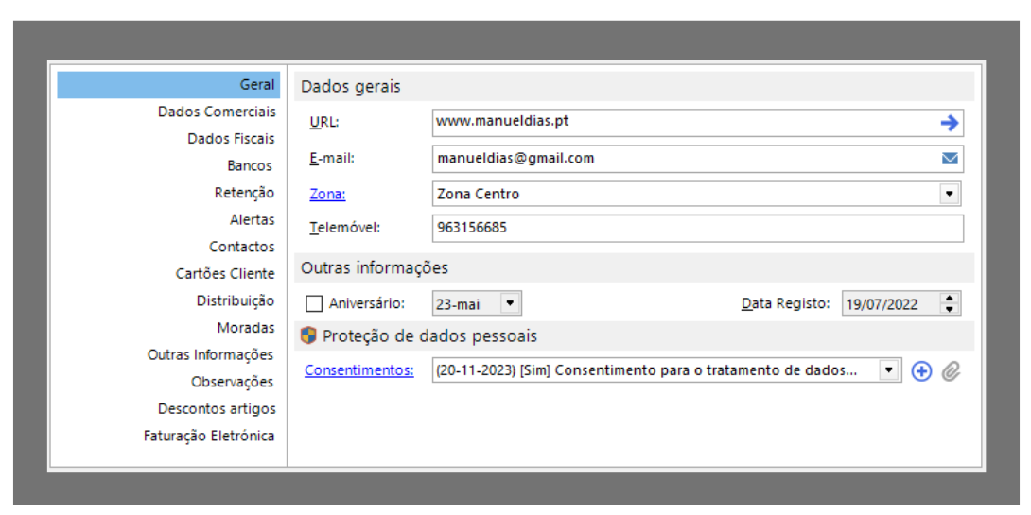Go to the Bancos section
1031x515 pixels.
(x=250, y=165)
